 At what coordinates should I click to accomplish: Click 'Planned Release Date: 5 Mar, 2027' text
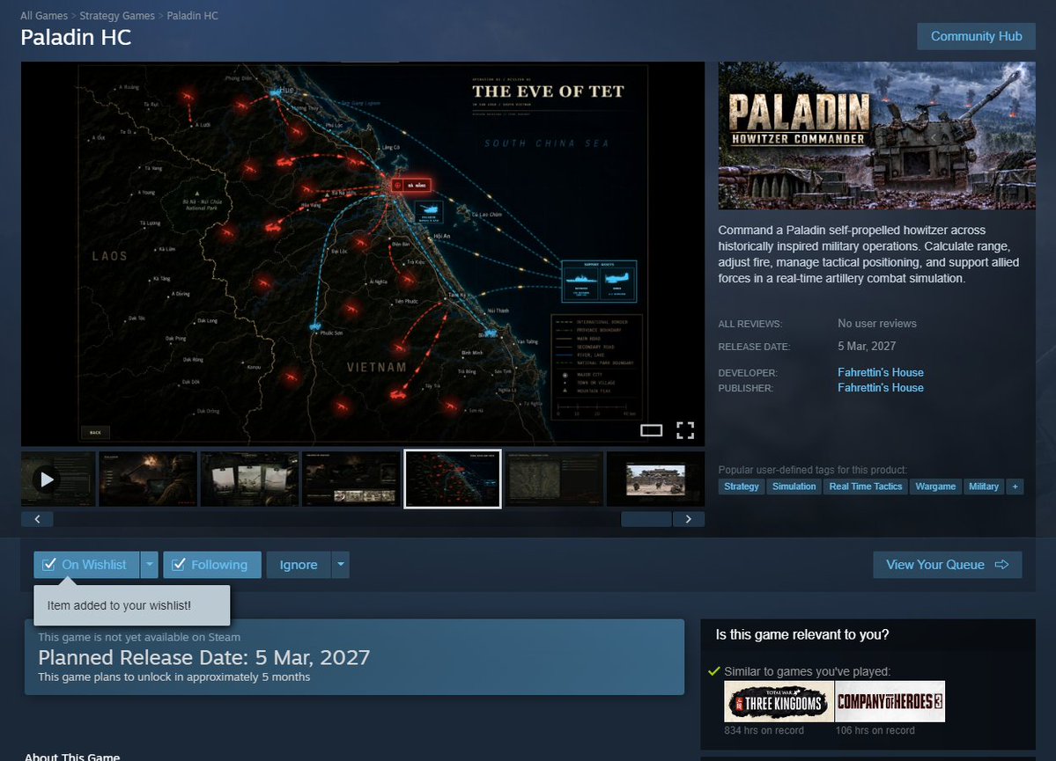[x=204, y=657]
